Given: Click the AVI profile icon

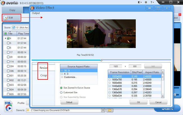Looking at the screenshot, I should pos(8,106).
